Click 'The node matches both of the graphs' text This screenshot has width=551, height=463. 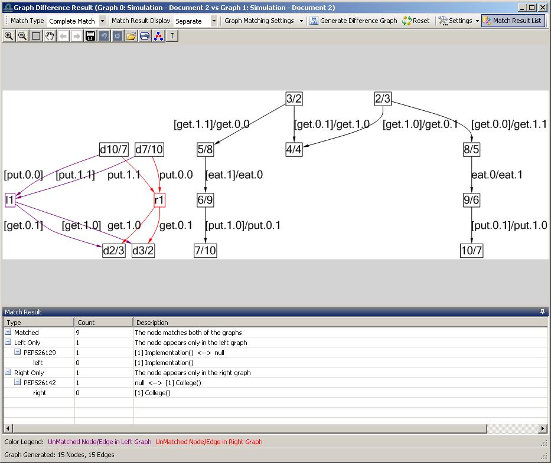tap(188, 333)
